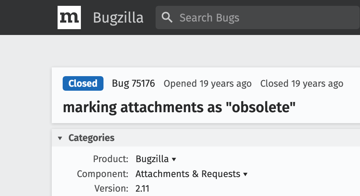360x196 pixels.
Task: Click the magnifying glass search icon
Action: pyautogui.click(x=167, y=17)
